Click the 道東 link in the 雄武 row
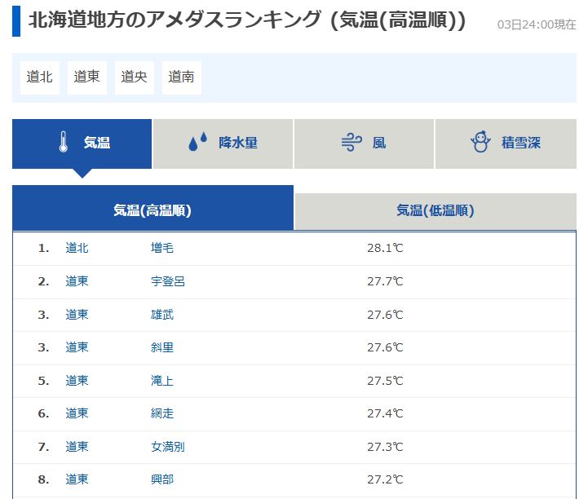This screenshot has width=579, height=499. (77, 315)
